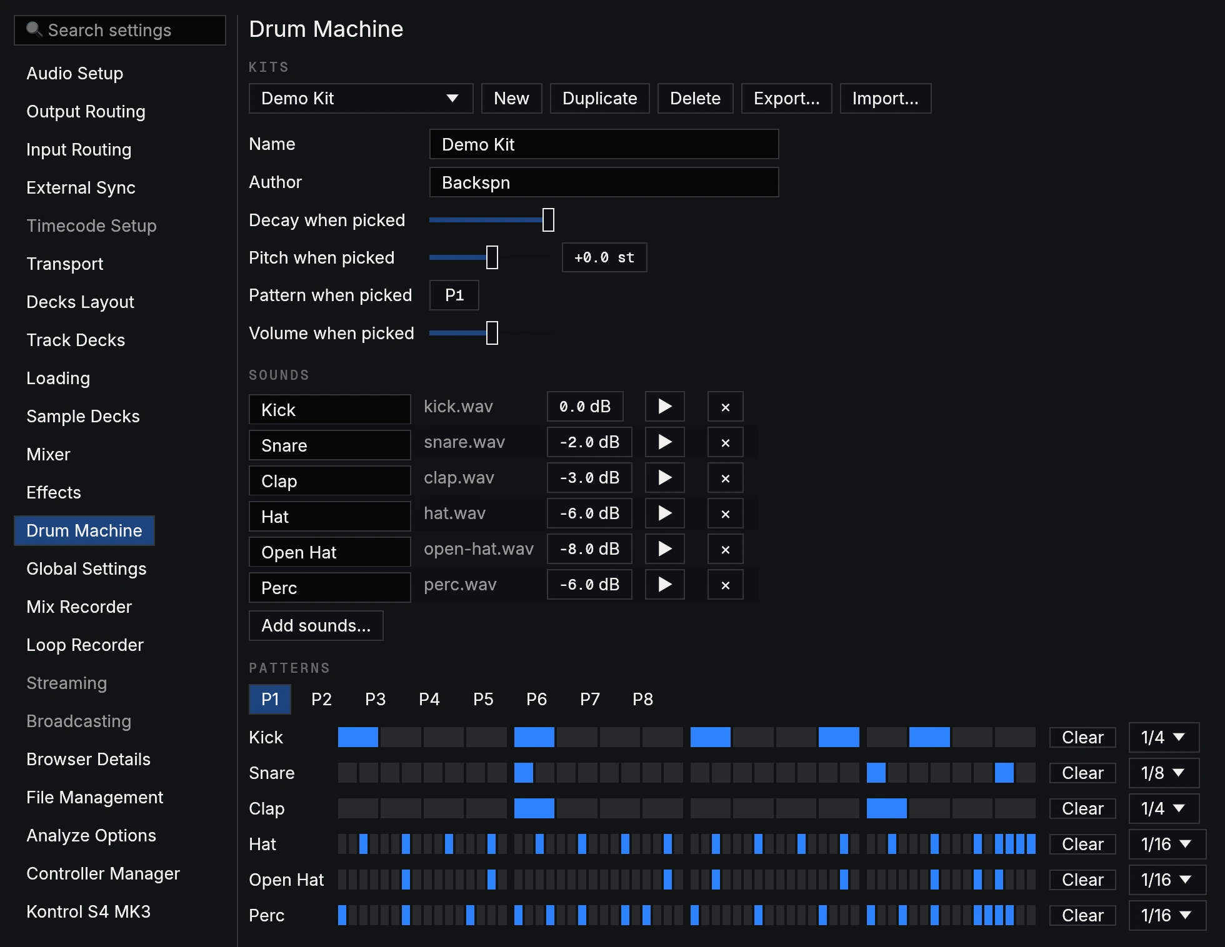
Task: Switch to pattern P5 tab
Action: click(x=483, y=699)
